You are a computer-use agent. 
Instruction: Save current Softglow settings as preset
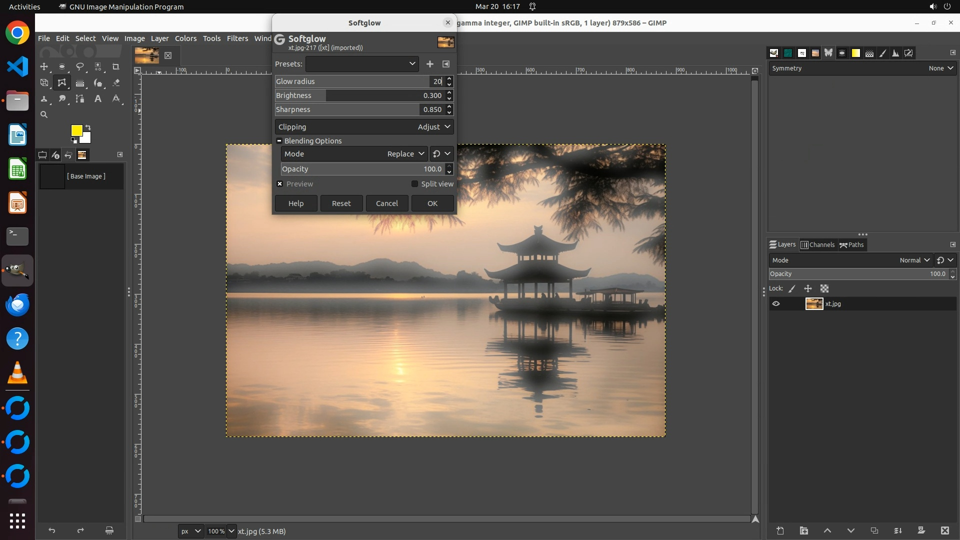(x=429, y=64)
